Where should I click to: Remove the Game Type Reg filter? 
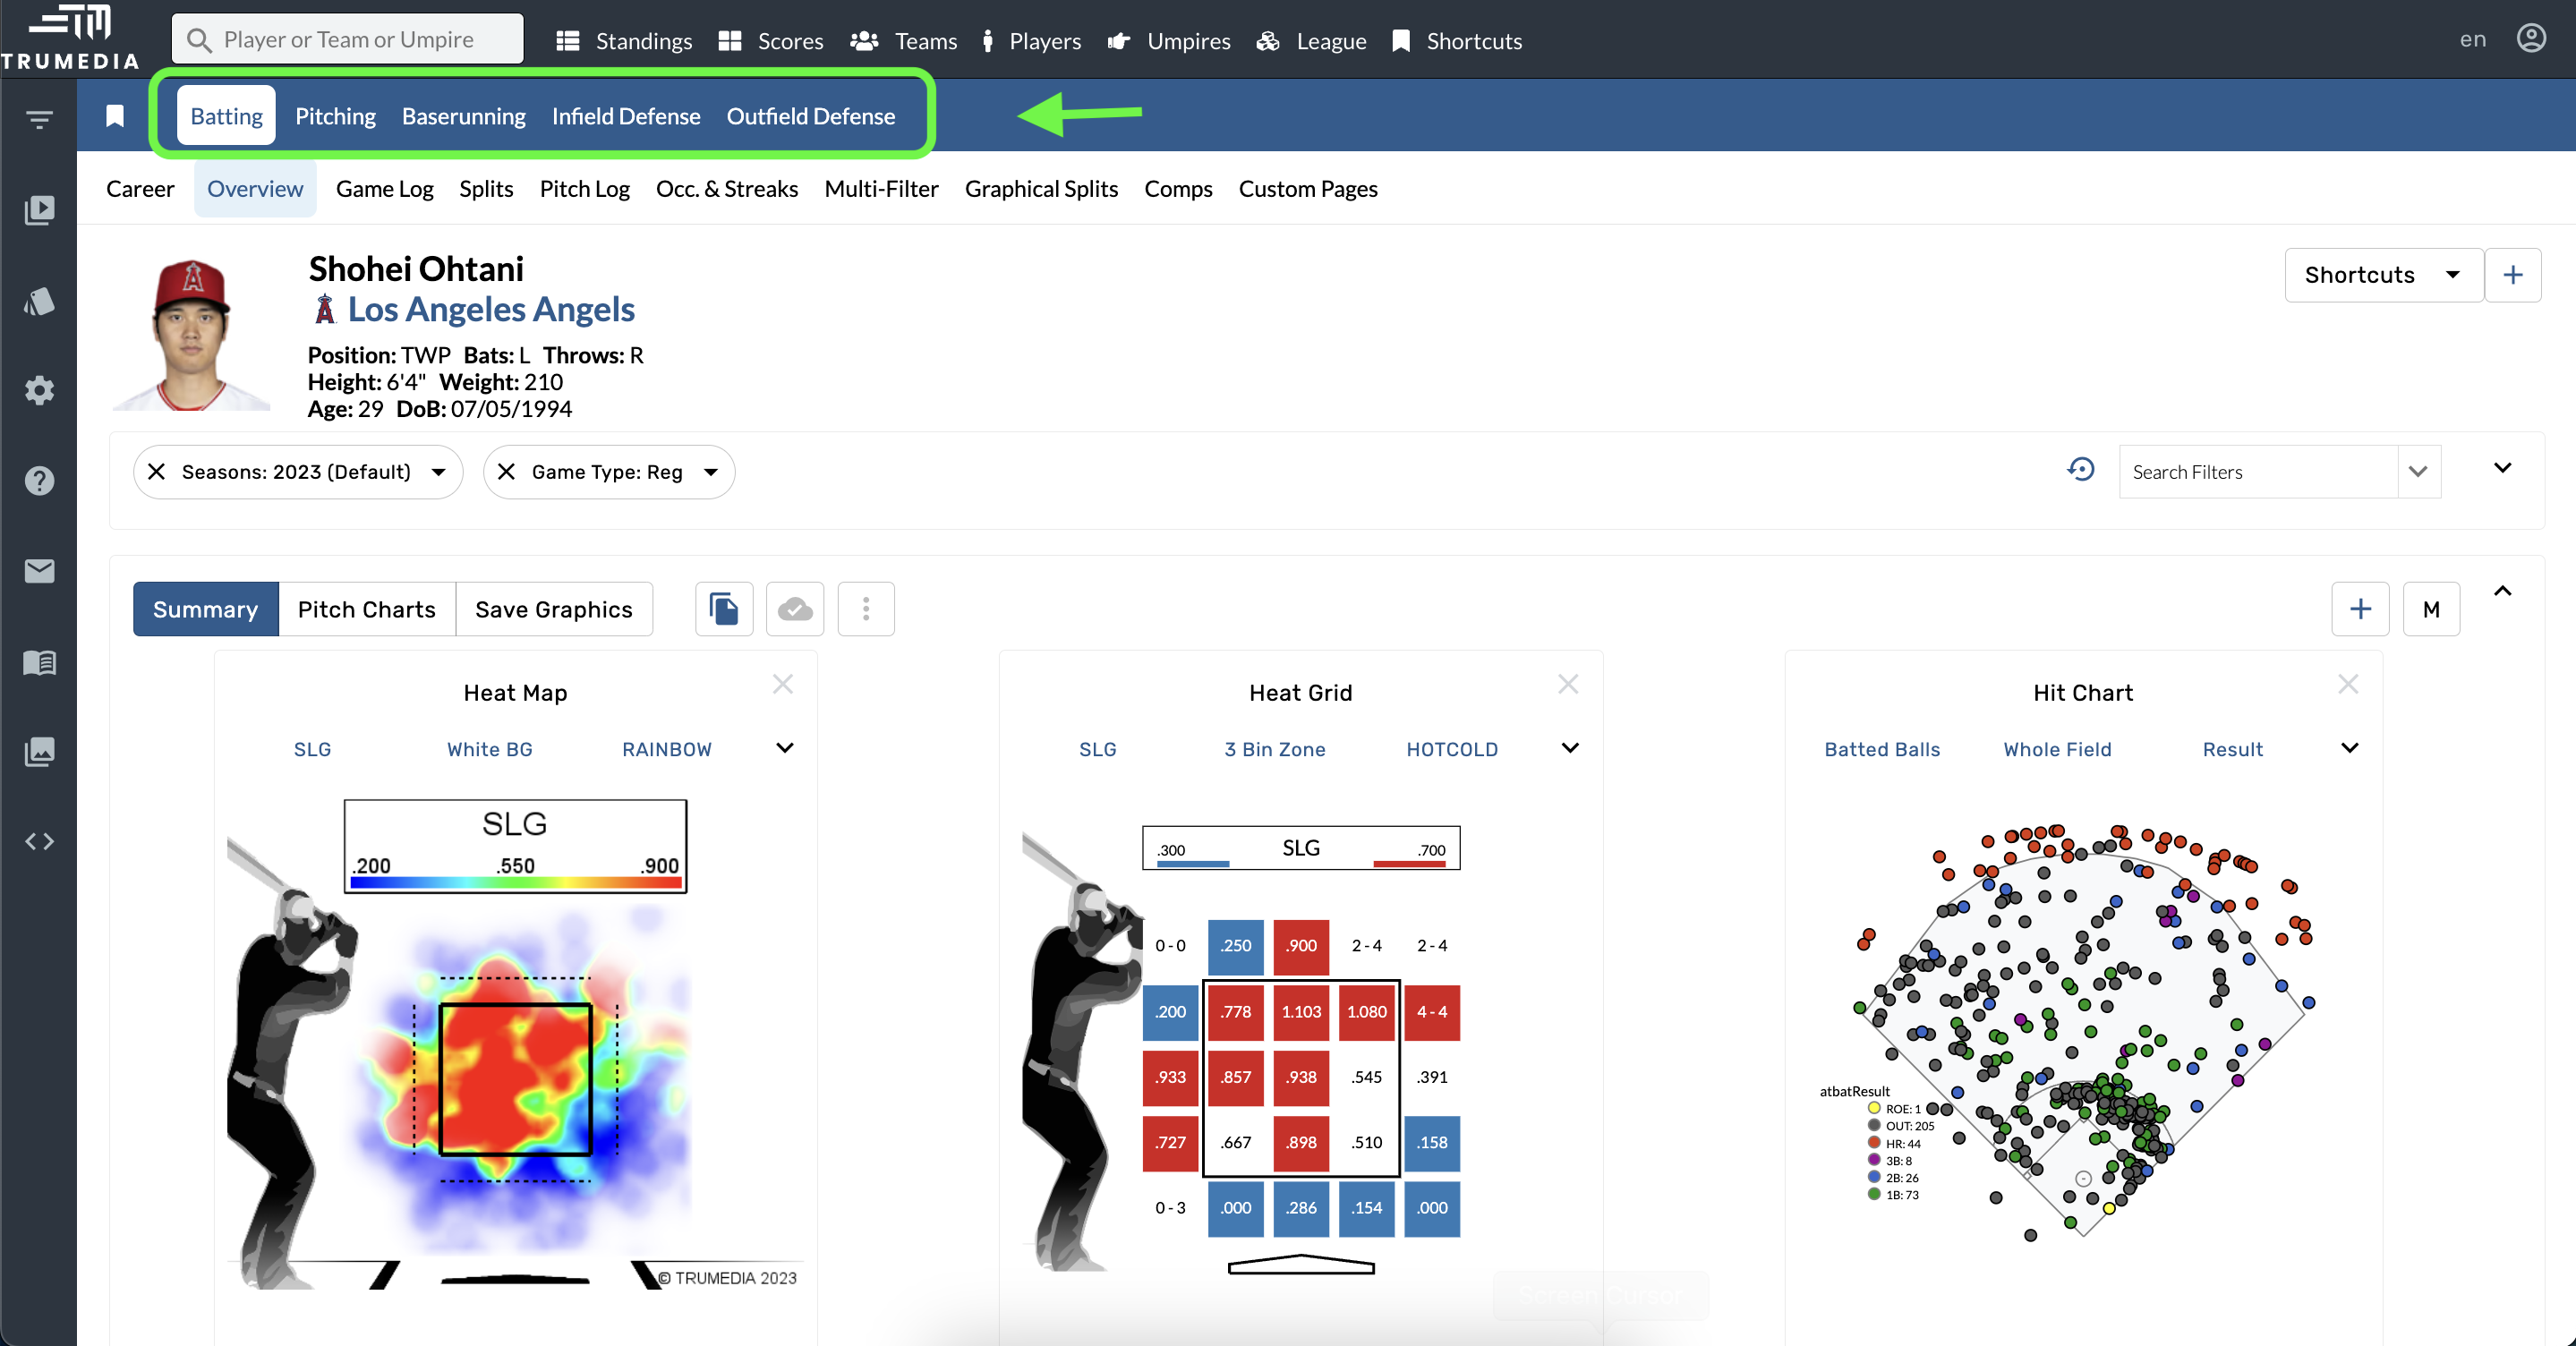507,472
